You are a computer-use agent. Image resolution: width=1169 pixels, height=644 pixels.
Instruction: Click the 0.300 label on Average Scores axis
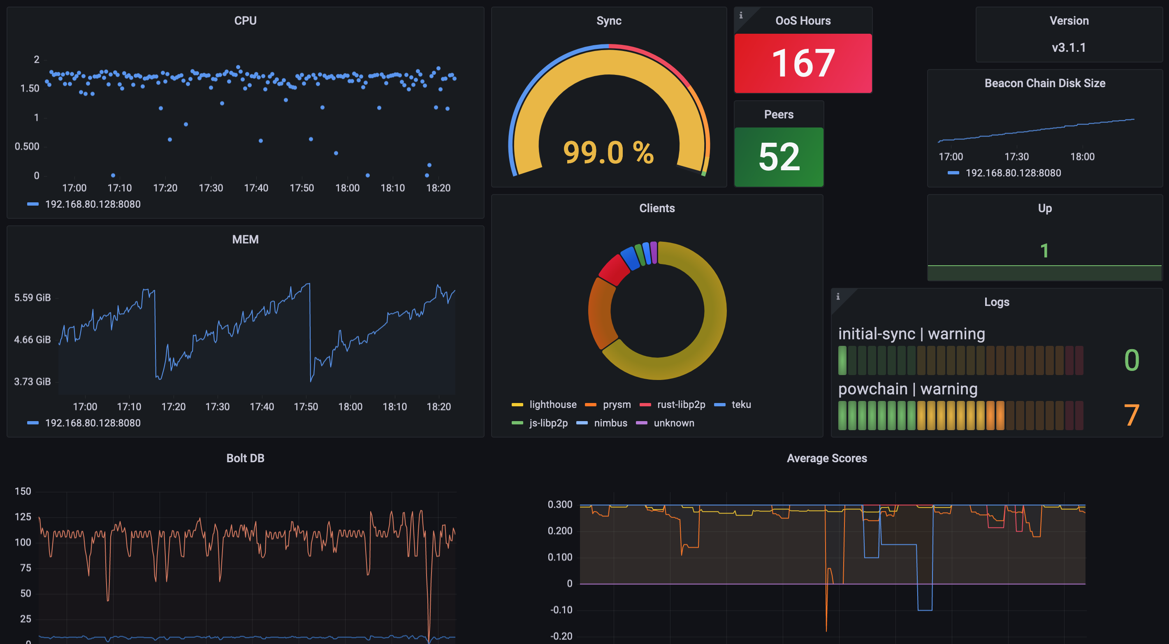point(560,505)
